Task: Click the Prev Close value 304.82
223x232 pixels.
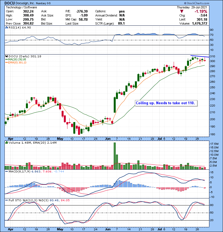Action: coord(28,23)
